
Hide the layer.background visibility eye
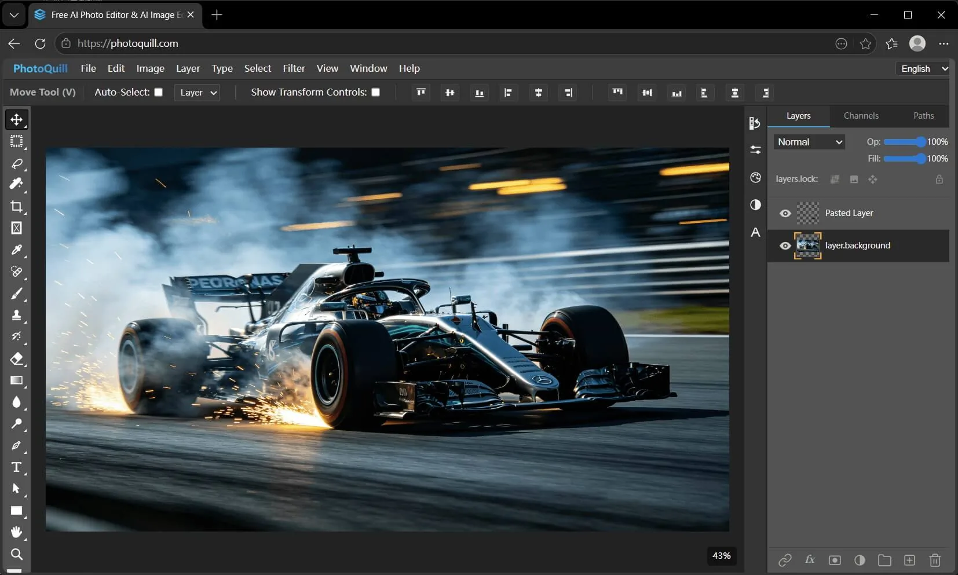coord(785,246)
